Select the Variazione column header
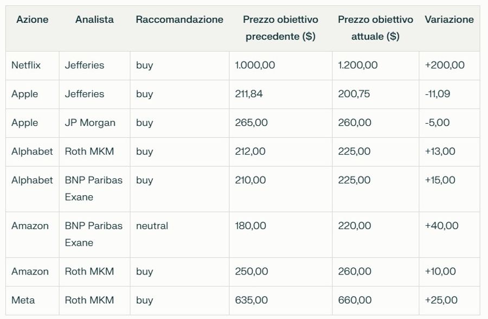 click(x=449, y=20)
